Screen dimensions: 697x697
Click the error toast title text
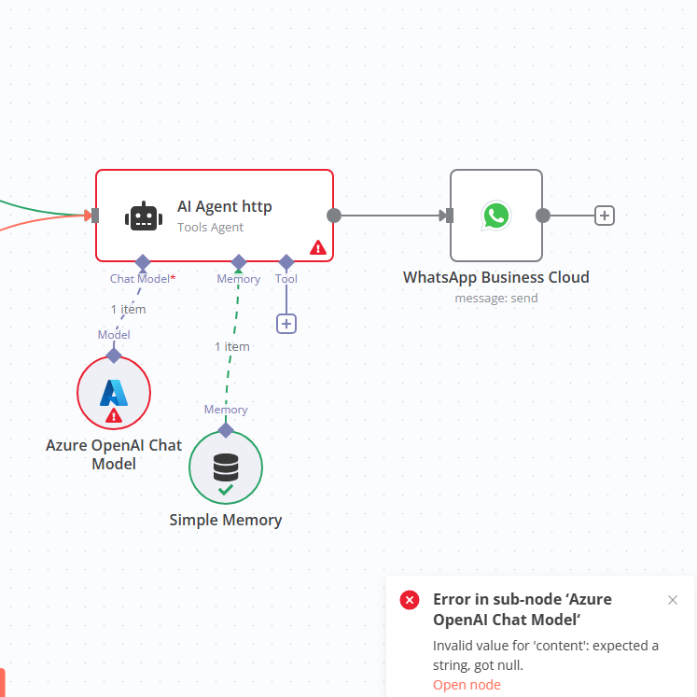coord(523,609)
